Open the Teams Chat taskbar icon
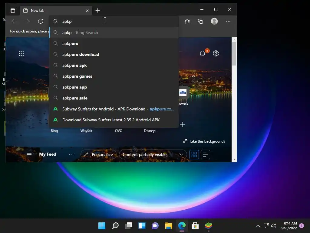Viewport: 310px width, 233px height. [x=155, y=226]
